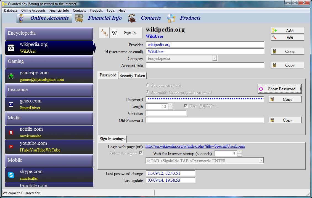
Task: Open the Products menu
Action: click(x=96, y=11)
